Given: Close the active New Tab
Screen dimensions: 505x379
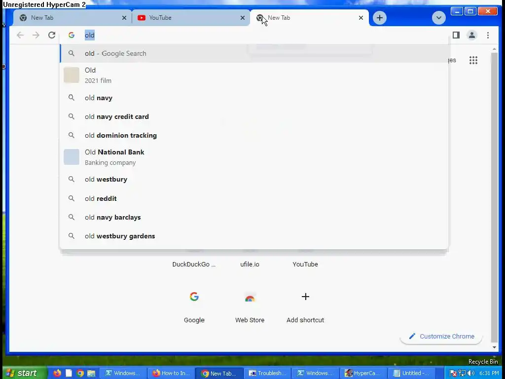Looking at the screenshot, I should [x=361, y=18].
